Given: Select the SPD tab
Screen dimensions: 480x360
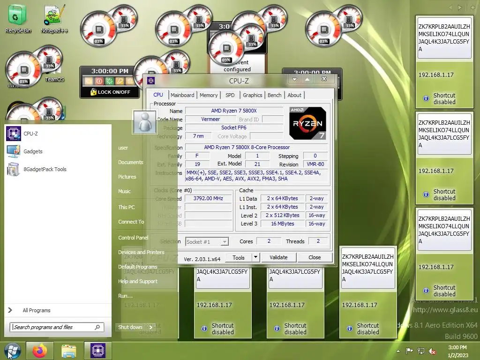Looking at the screenshot, I should 230,95.
